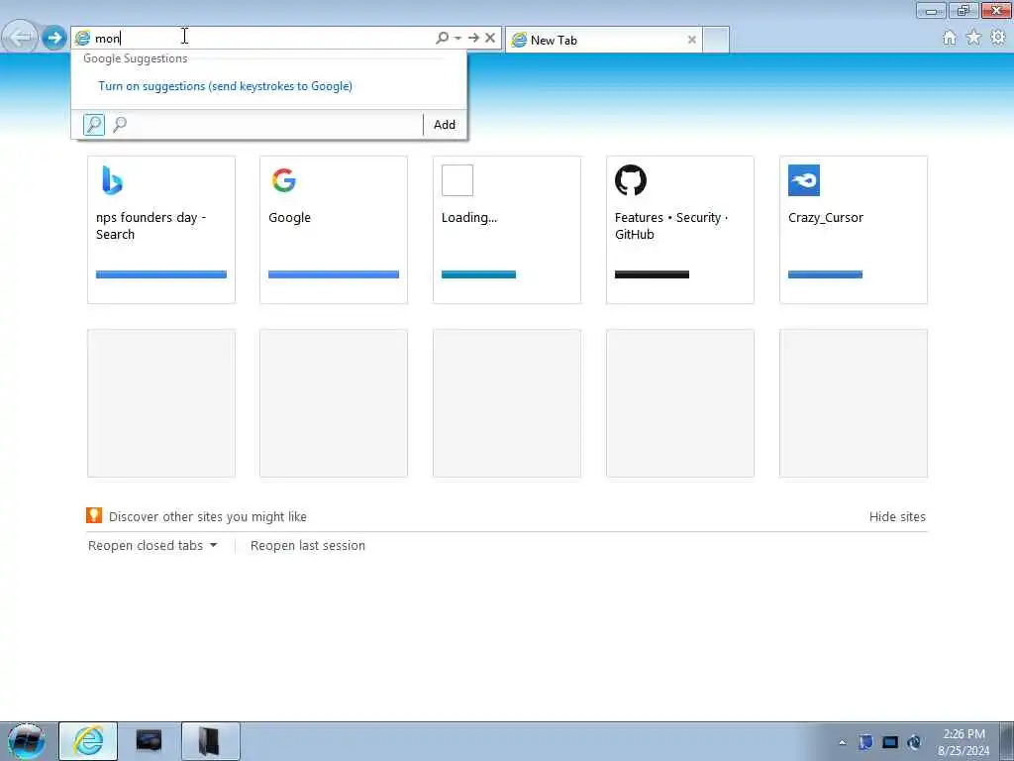Open the Home page icon
This screenshot has width=1014, height=761.
tap(950, 38)
